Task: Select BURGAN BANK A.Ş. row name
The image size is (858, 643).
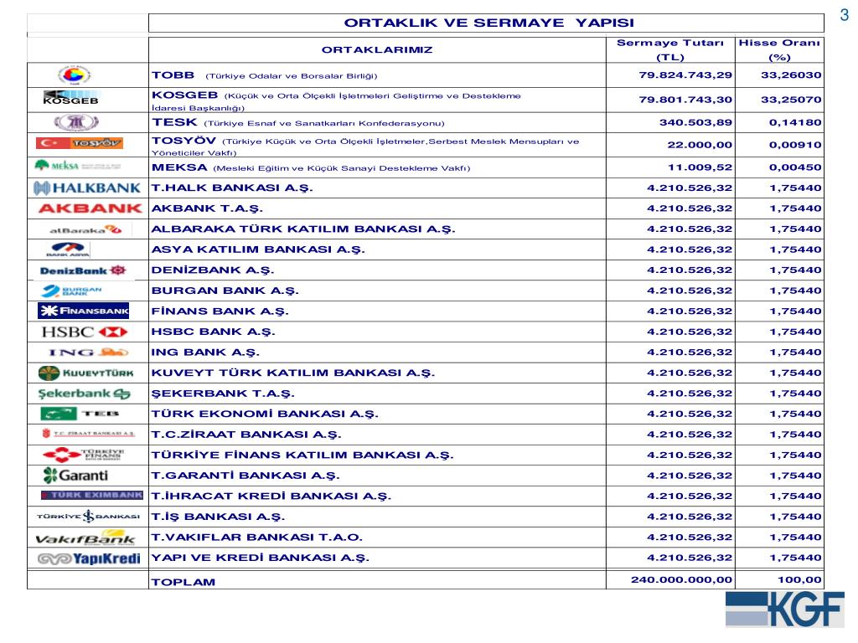Action: point(225,291)
